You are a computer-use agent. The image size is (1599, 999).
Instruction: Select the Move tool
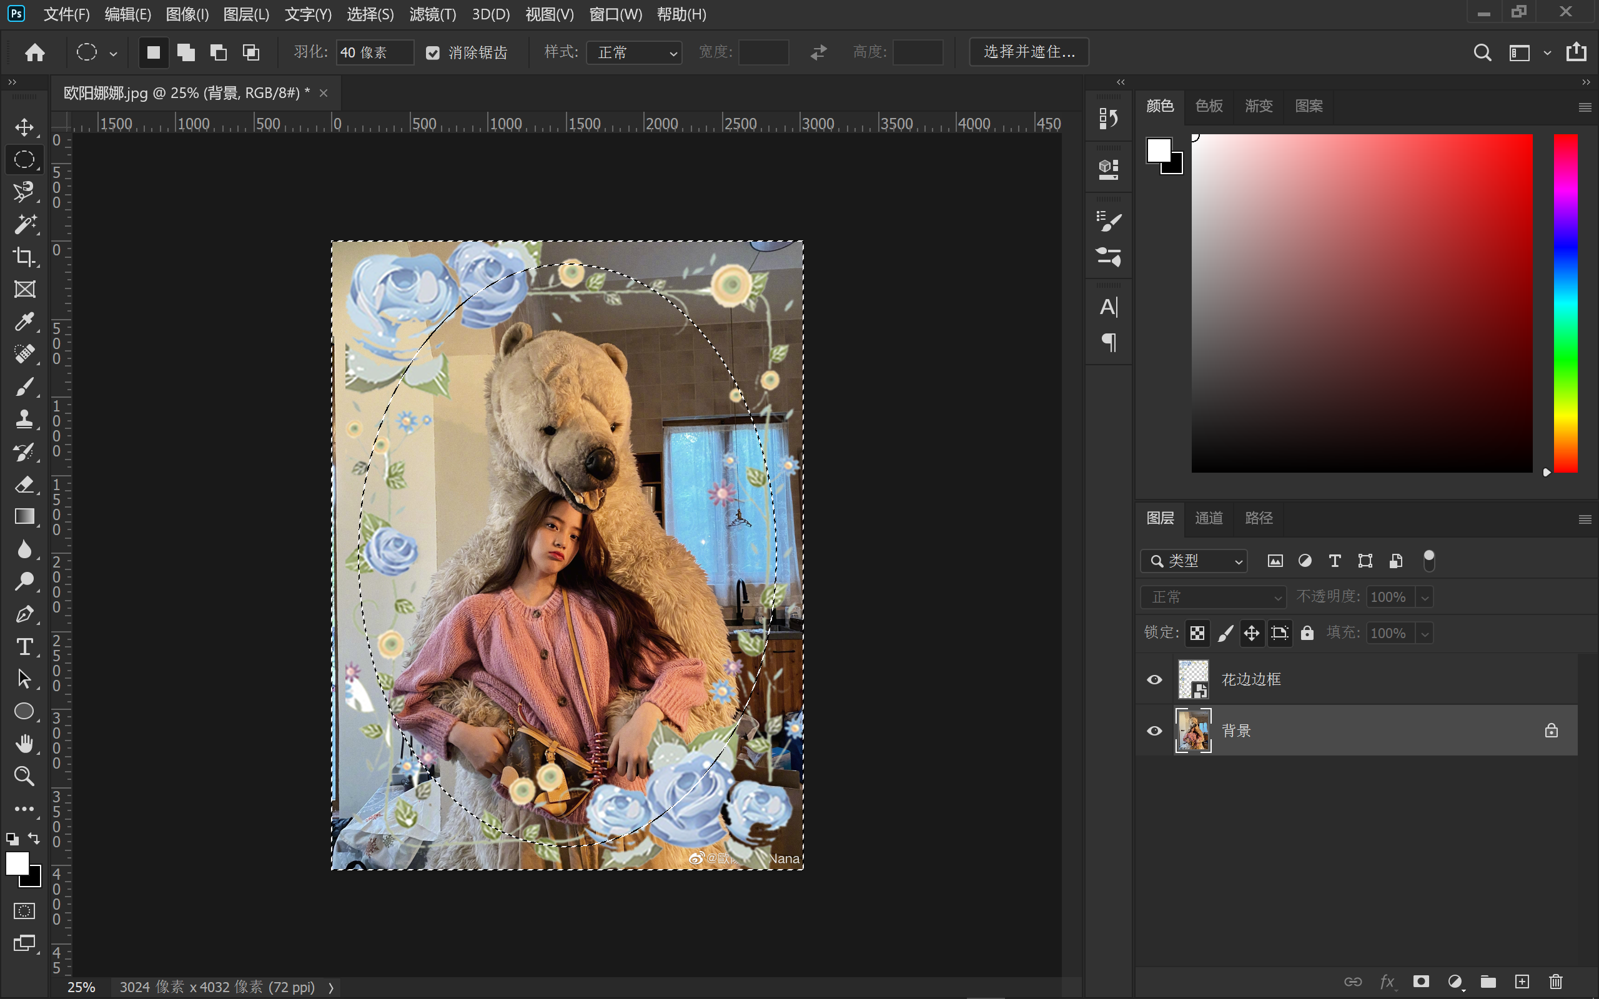[x=24, y=127]
